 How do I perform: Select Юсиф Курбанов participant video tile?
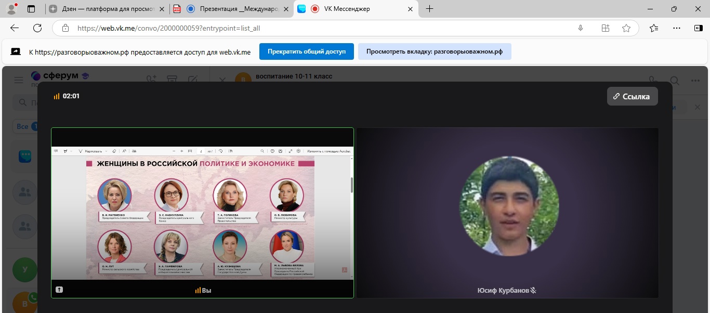pyautogui.click(x=507, y=213)
